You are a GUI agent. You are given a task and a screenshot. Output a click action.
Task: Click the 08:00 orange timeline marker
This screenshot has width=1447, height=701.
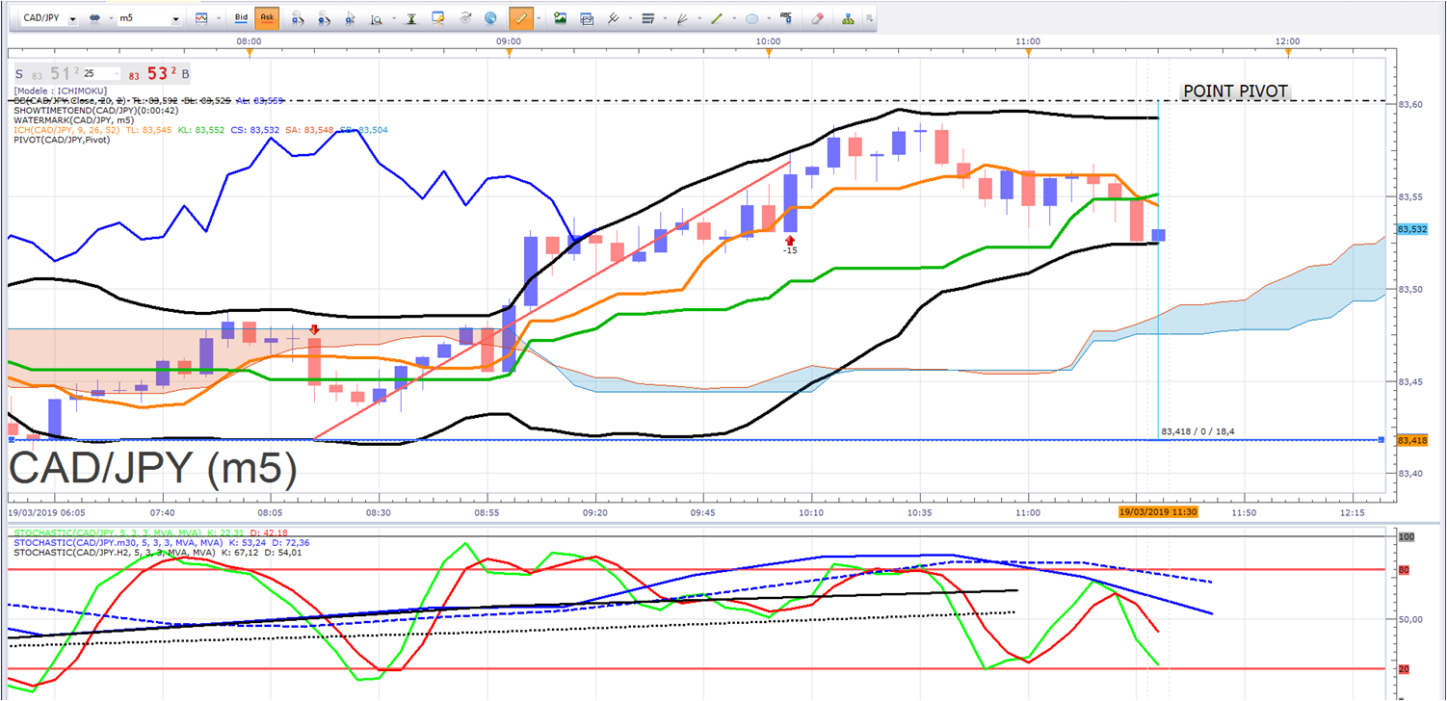click(x=250, y=52)
